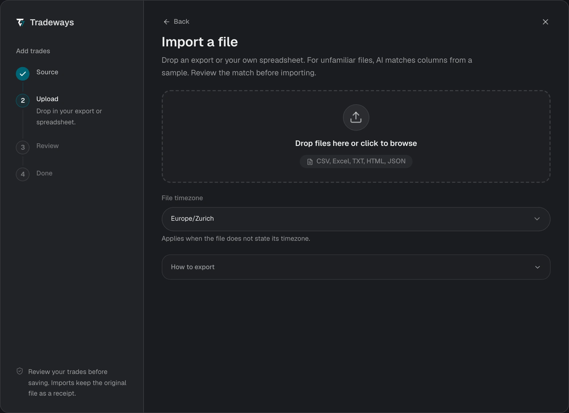
Task: Click the 'Review your trades before saving' notice
Action: point(77,382)
